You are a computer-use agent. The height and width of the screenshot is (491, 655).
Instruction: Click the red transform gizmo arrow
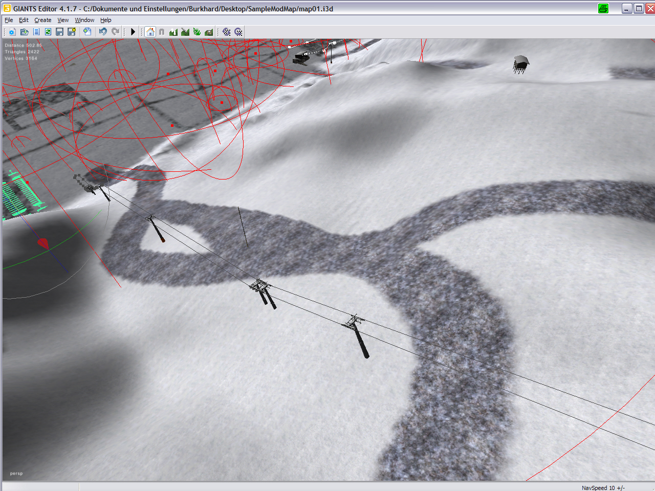coord(43,243)
